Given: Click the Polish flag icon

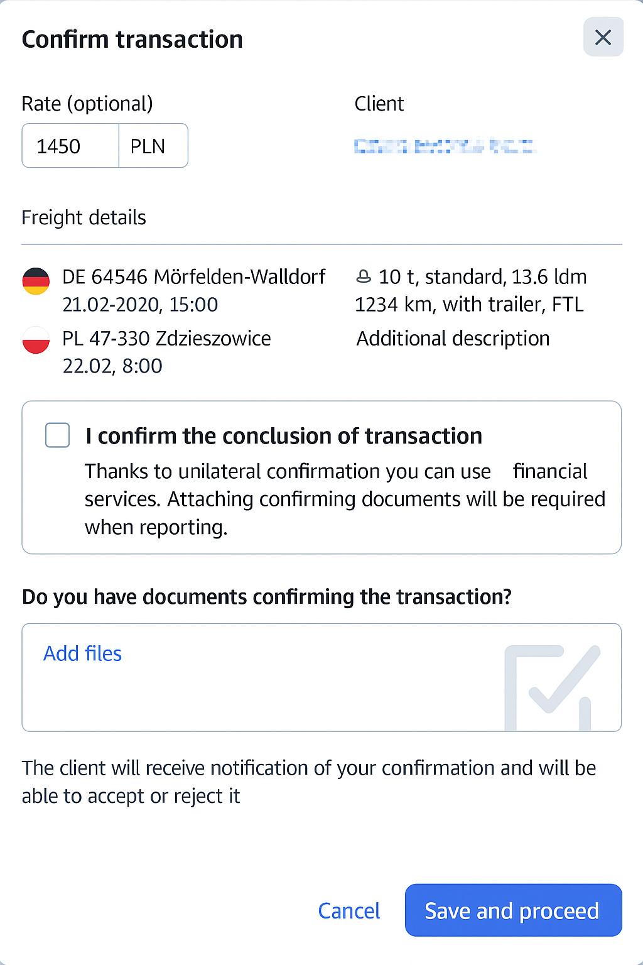Looking at the screenshot, I should point(36,340).
